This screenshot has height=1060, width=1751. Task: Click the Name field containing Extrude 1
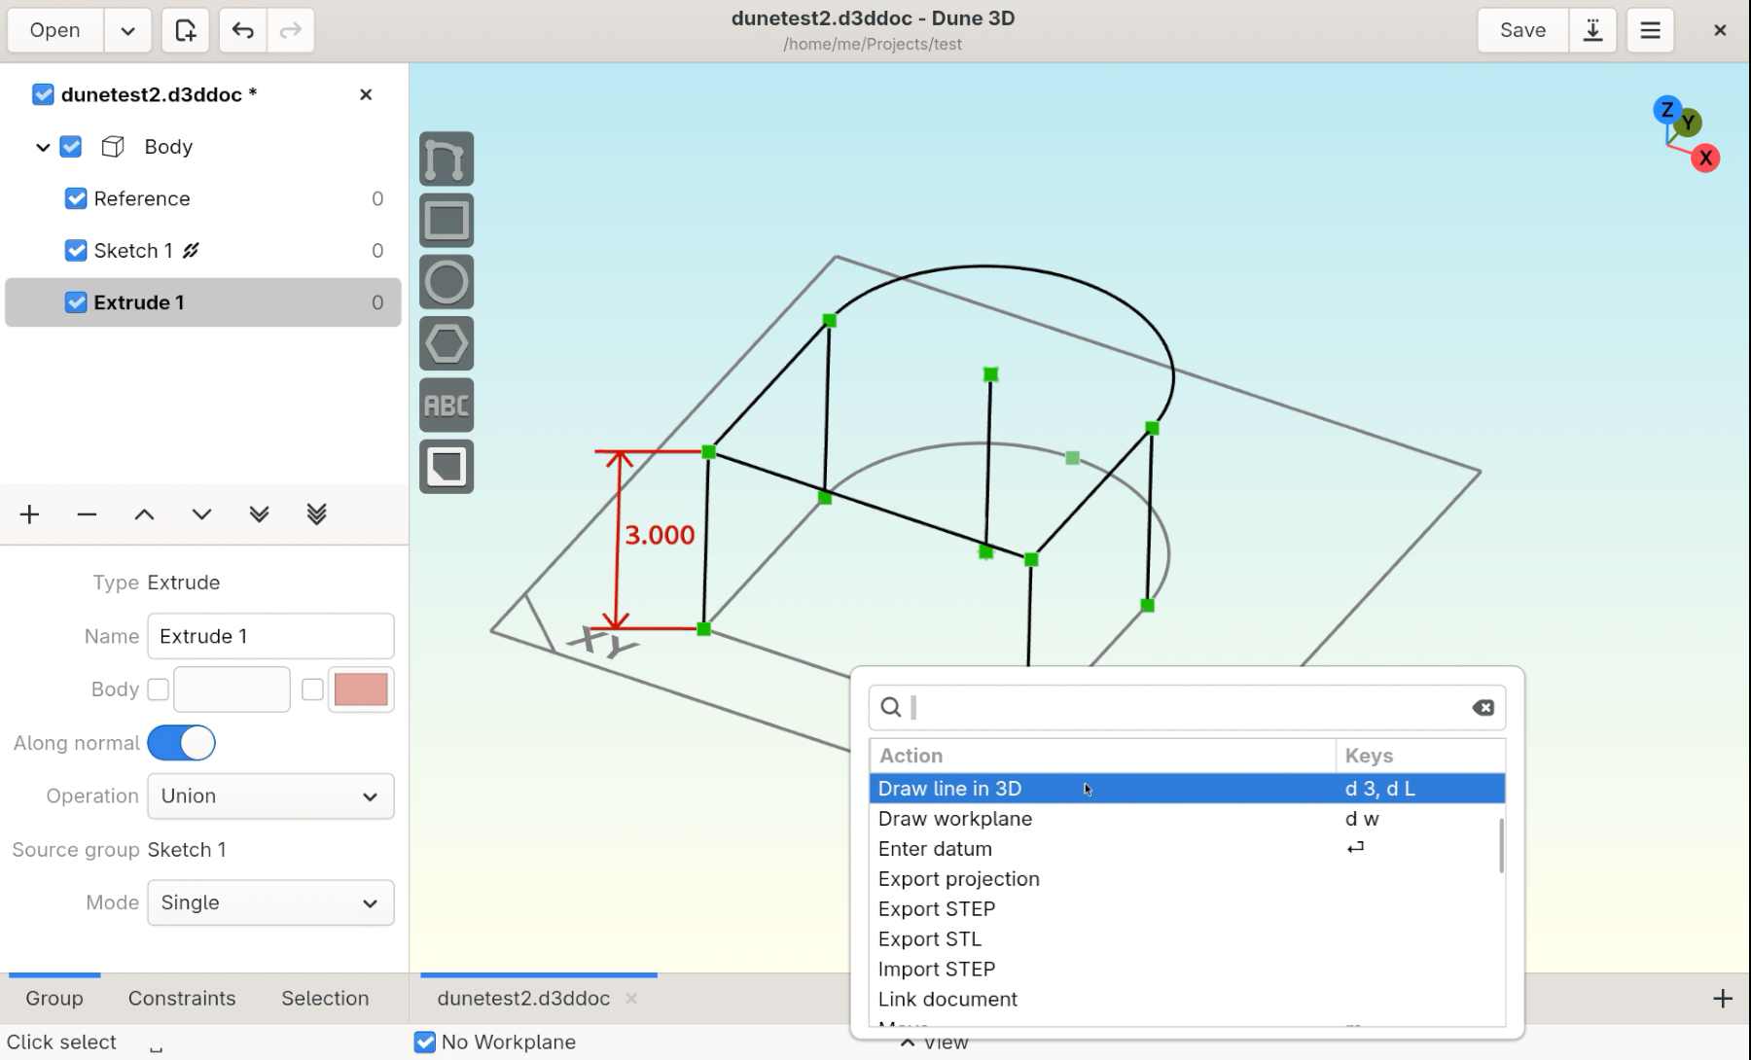pos(270,636)
